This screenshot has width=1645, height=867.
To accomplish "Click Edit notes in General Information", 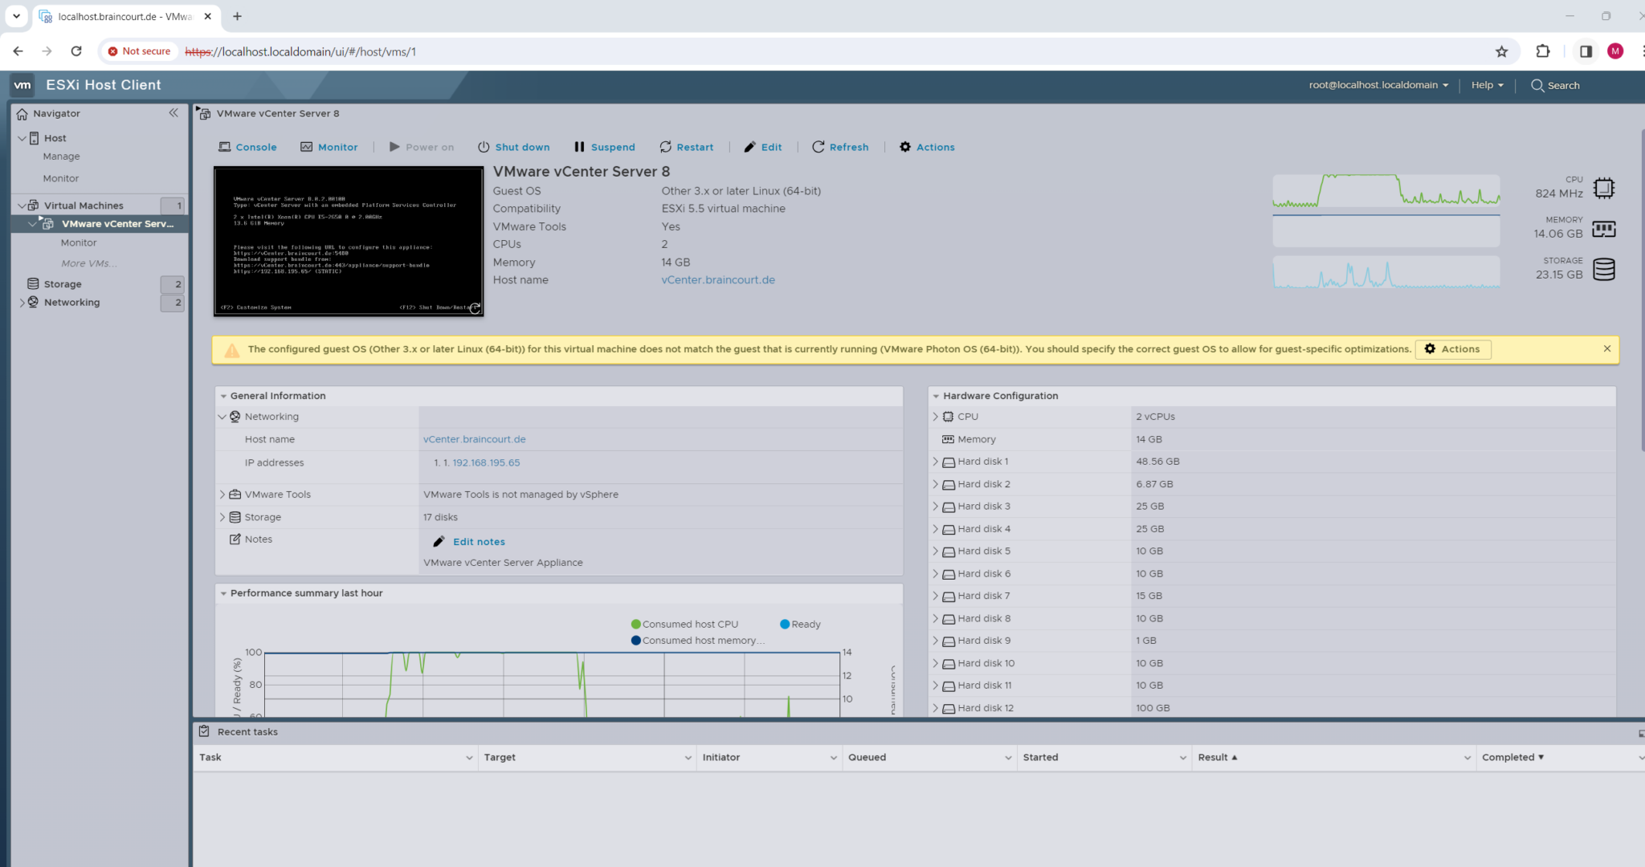I will point(479,541).
